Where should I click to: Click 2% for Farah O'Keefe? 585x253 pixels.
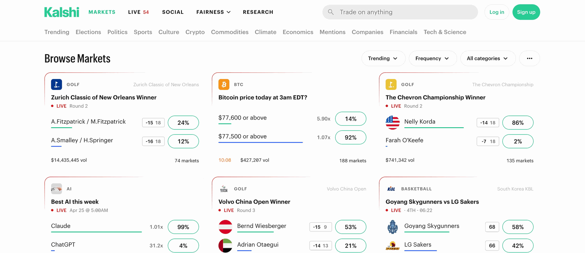tap(518, 141)
